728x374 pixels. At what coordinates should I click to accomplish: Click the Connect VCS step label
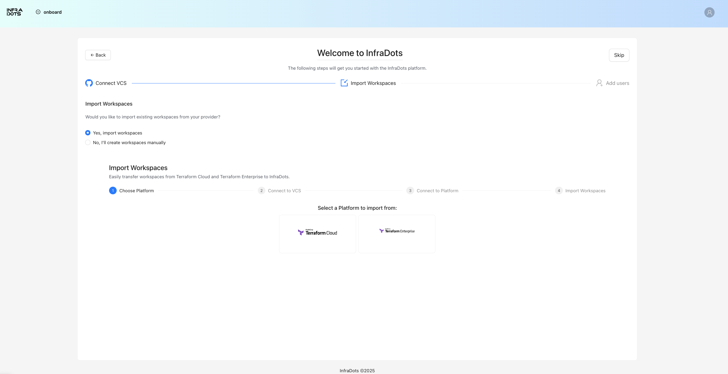point(111,83)
